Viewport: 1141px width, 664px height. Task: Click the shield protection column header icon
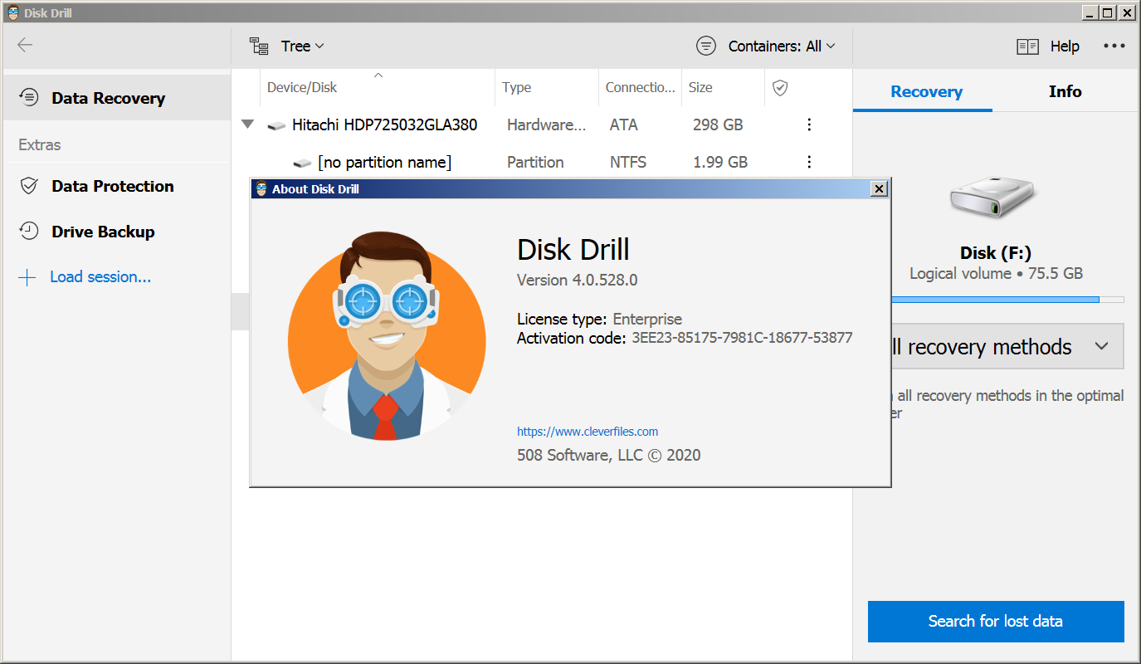(780, 87)
